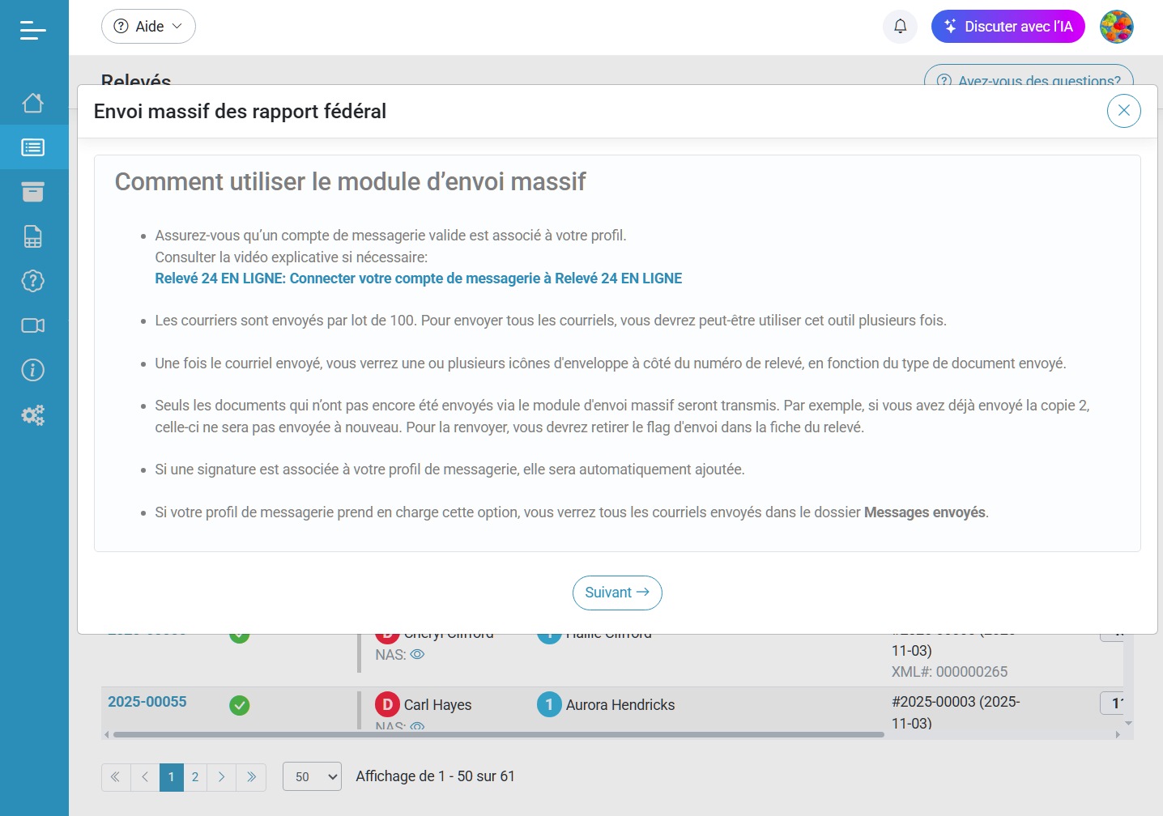
Task: Open settings using the gears icon
Action: click(32, 414)
